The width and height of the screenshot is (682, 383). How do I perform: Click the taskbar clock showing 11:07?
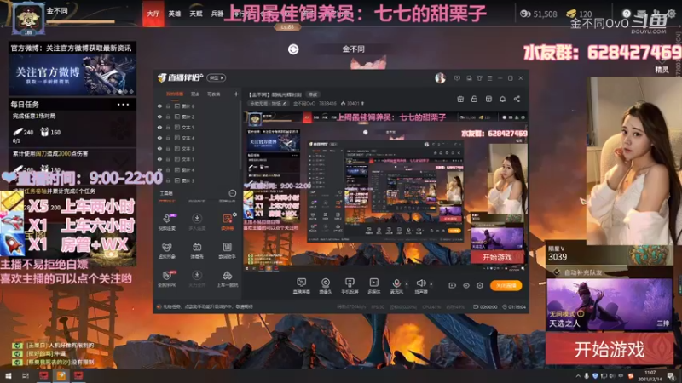coord(650,375)
